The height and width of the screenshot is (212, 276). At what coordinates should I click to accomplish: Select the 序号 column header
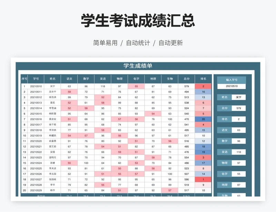point(24,79)
